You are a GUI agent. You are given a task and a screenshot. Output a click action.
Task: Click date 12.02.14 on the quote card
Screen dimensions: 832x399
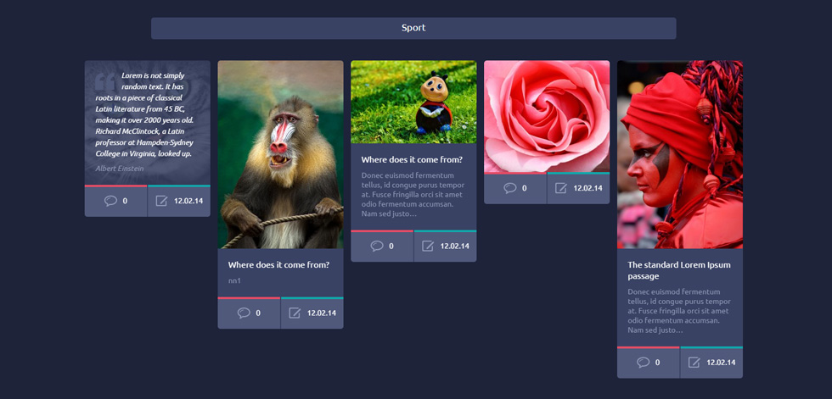(x=188, y=201)
